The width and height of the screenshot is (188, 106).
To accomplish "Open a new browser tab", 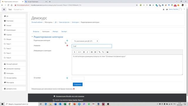I will click(50, 2).
